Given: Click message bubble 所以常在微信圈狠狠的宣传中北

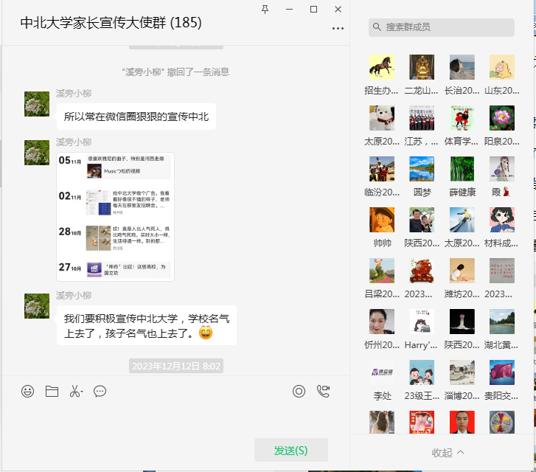Looking at the screenshot, I should point(136,117).
